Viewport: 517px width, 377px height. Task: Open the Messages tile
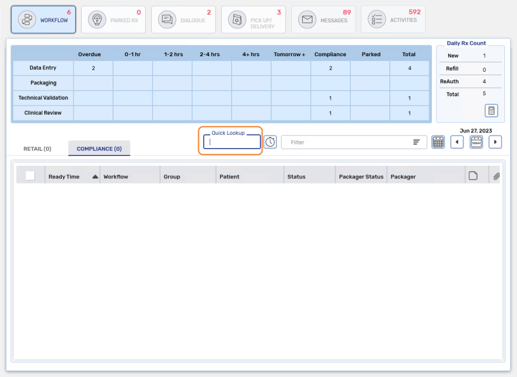pyautogui.click(x=323, y=20)
